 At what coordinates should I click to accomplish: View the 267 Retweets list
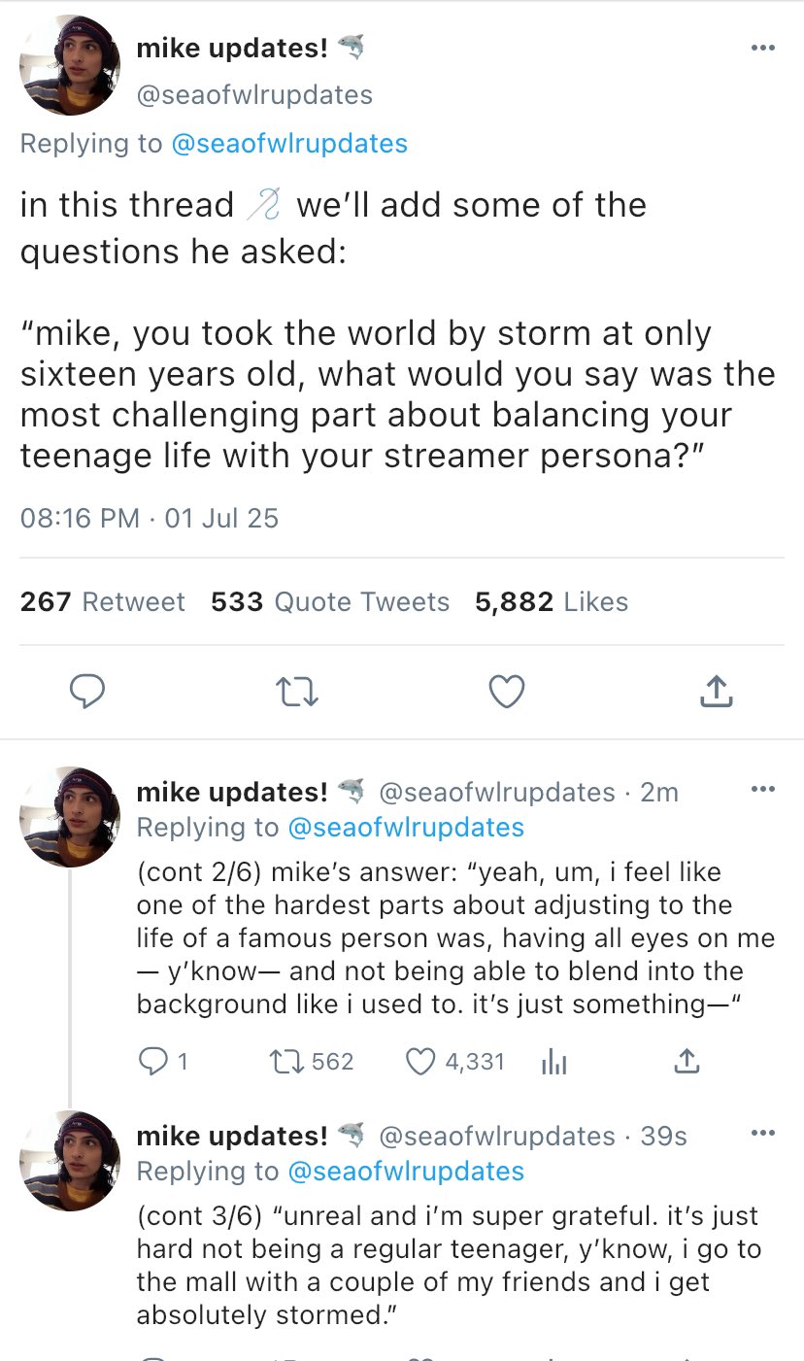pyautogui.click(x=102, y=602)
